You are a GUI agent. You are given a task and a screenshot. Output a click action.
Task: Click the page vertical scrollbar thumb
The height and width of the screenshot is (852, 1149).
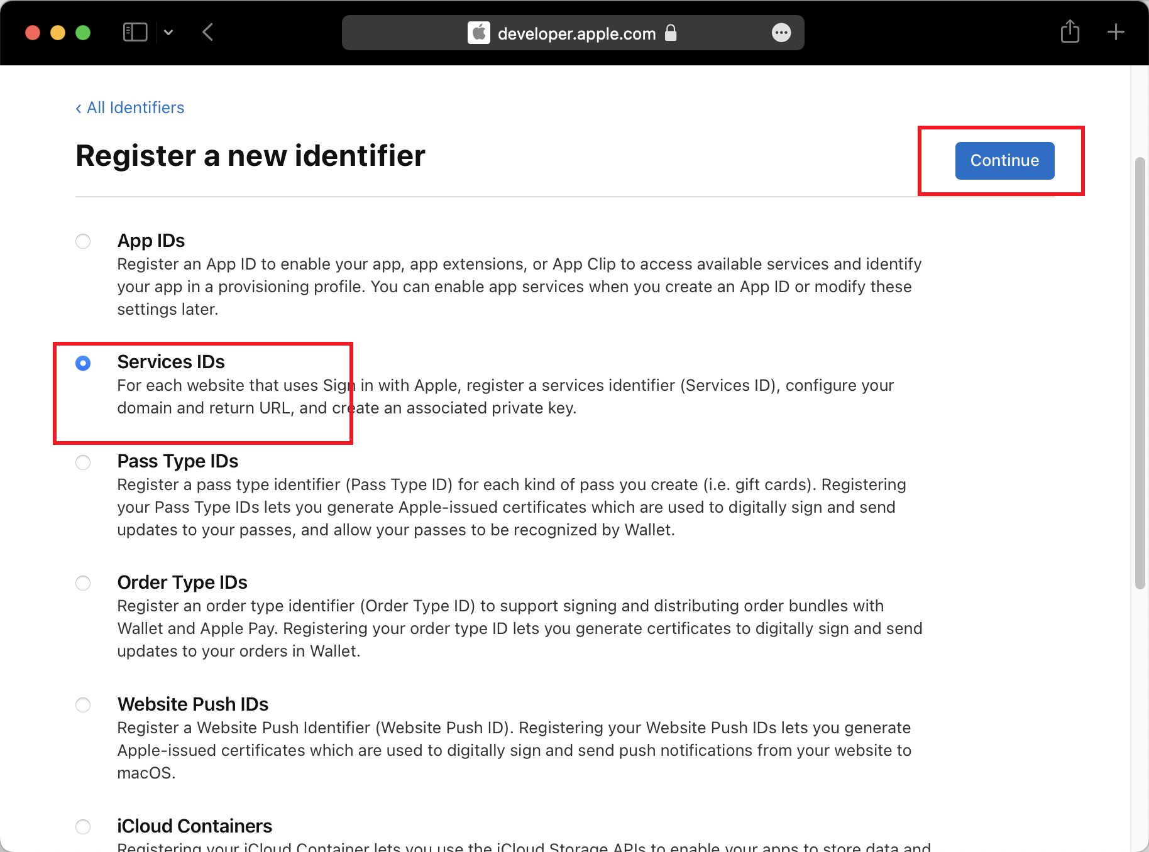(x=1140, y=373)
